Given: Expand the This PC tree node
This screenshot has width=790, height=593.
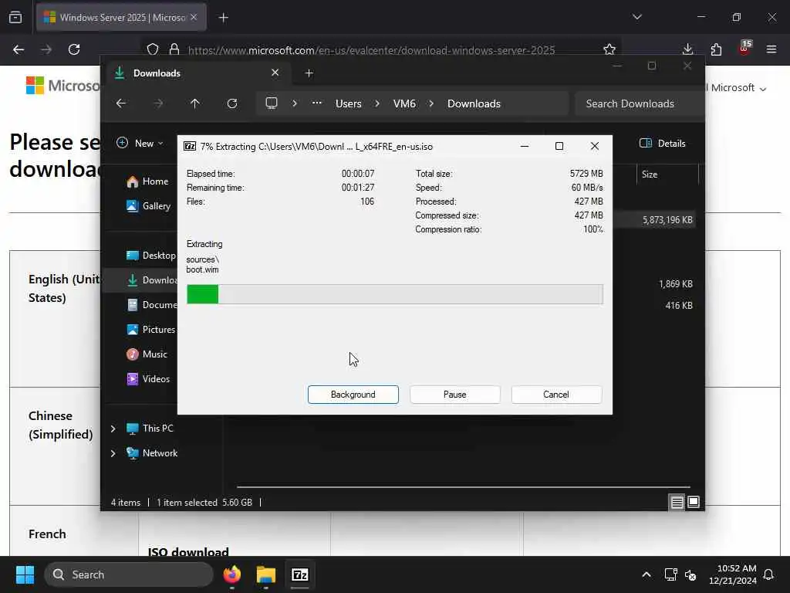Looking at the screenshot, I should 113,429.
